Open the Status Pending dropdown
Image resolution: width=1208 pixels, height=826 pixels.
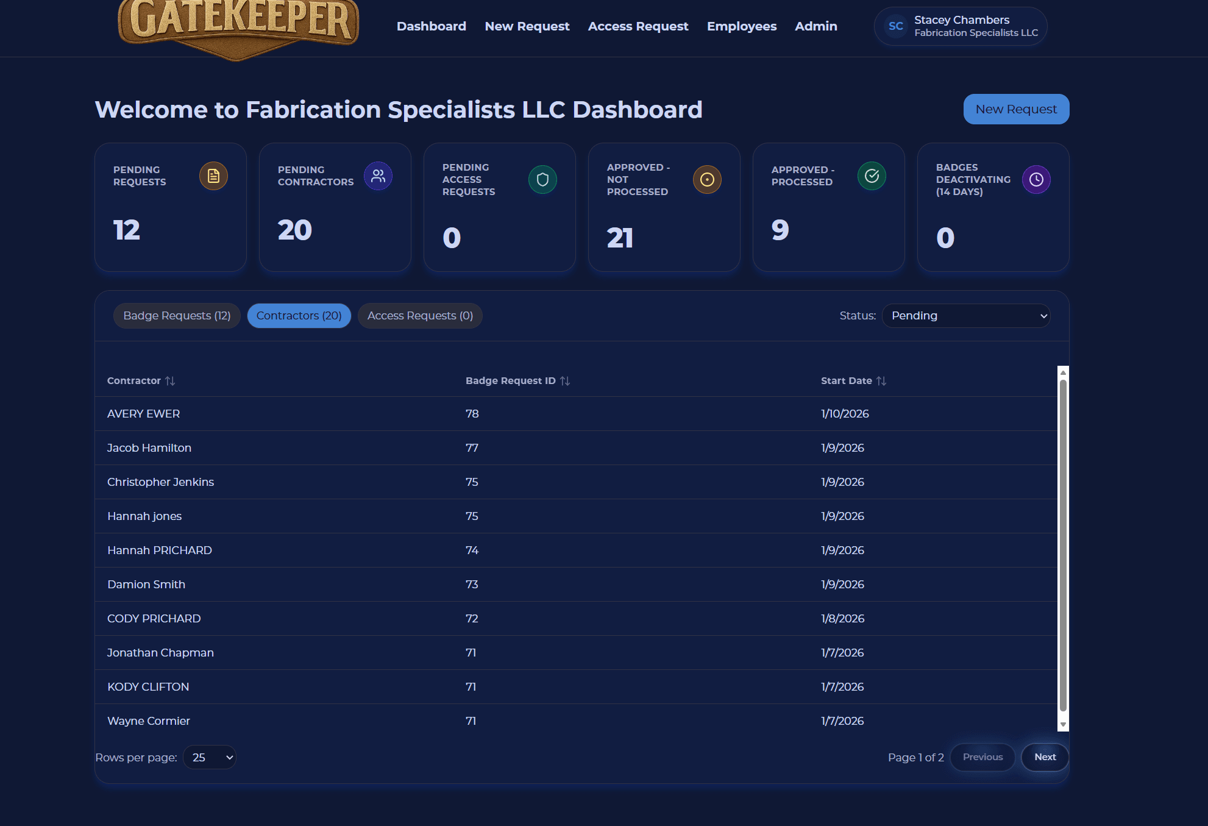966,316
